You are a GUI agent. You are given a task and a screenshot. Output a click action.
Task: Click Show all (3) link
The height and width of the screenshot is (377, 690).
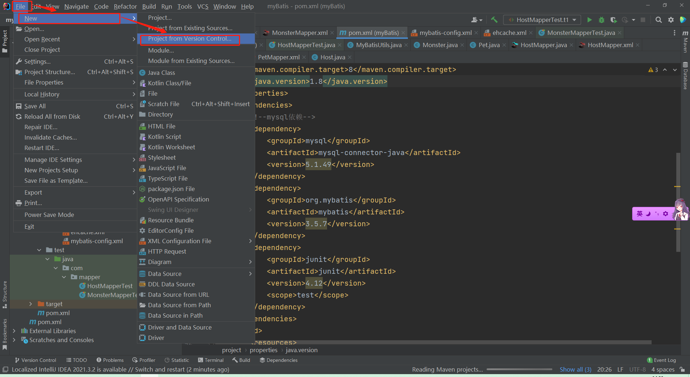pyautogui.click(x=575, y=369)
